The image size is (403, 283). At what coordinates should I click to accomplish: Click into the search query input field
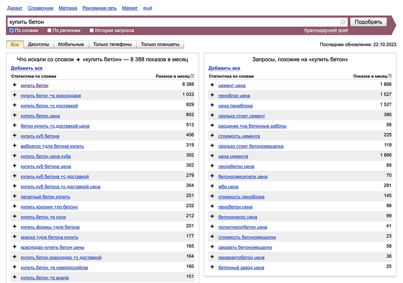click(x=173, y=22)
